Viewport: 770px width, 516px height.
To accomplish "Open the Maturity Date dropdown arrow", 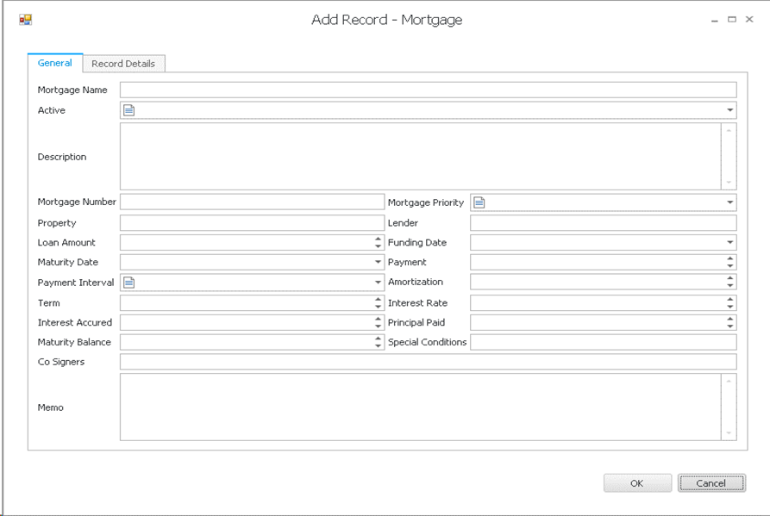I will [x=378, y=262].
